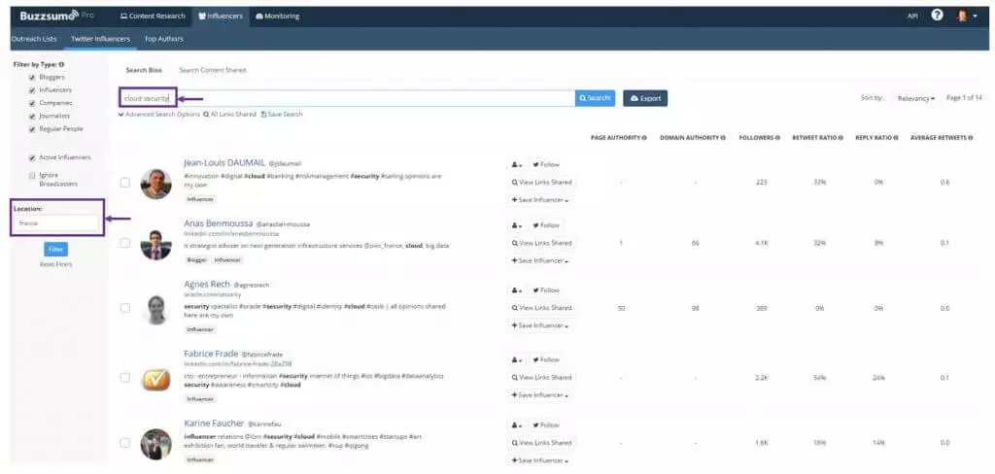Viewport: 995px width, 474px height.
Task: Click Fabrice Frade's checkmark avatar
Action: [155, 380]
